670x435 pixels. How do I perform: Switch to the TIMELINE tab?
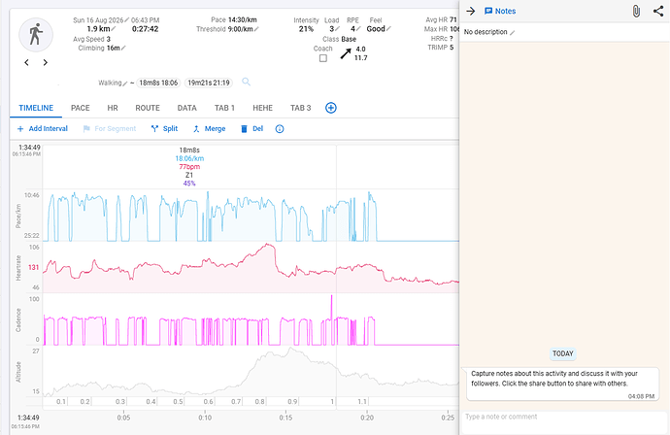click(36, 108)
